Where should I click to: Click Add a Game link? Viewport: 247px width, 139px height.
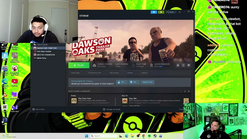(39, 109)
